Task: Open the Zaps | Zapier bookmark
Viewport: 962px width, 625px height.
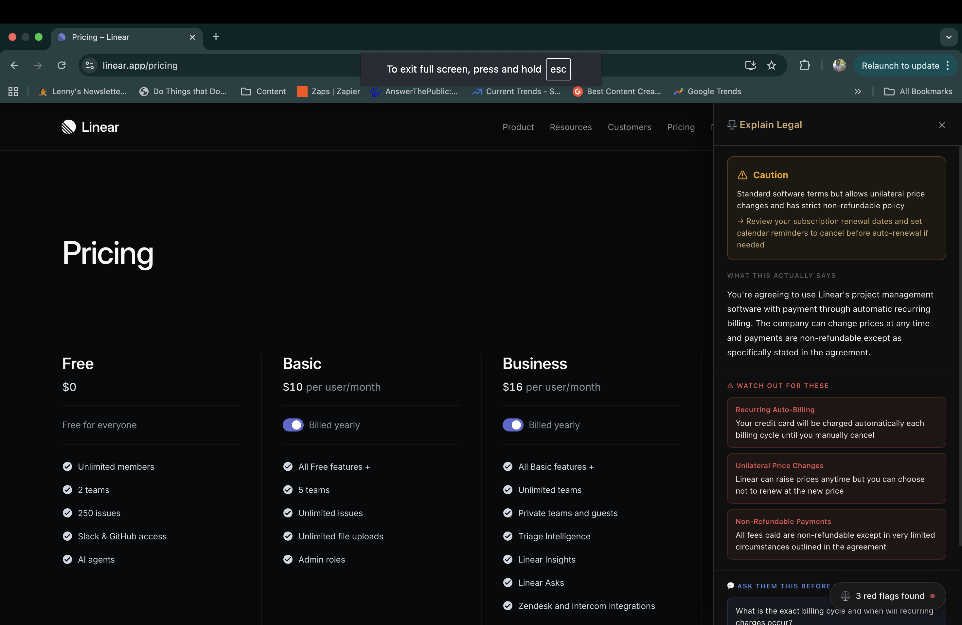Action: point(328,92)
